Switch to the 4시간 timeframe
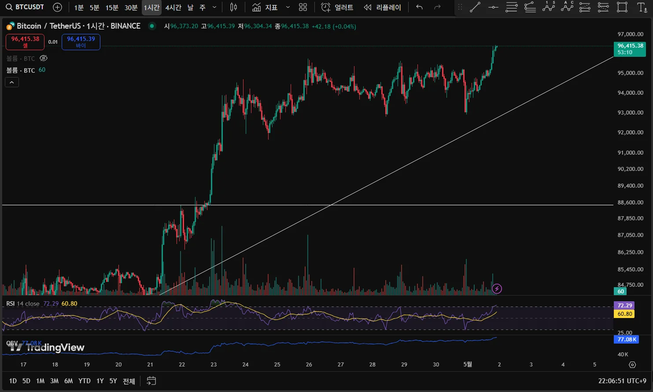 pyautogui.click(x=173, y=7)
